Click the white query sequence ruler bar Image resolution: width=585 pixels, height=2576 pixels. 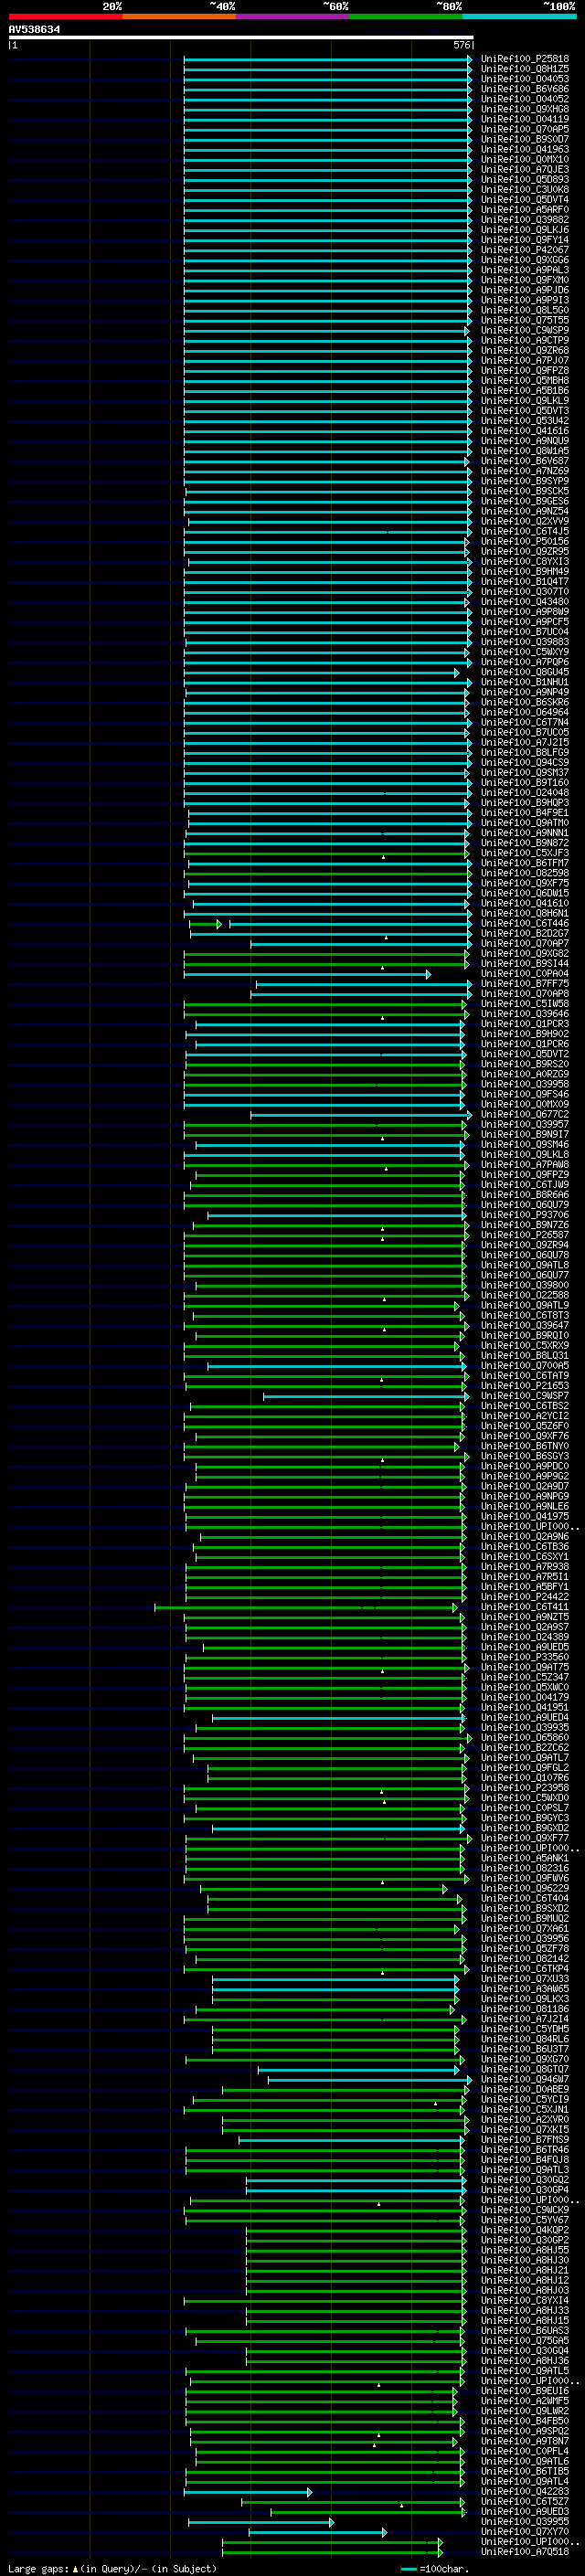coord(241,38)
